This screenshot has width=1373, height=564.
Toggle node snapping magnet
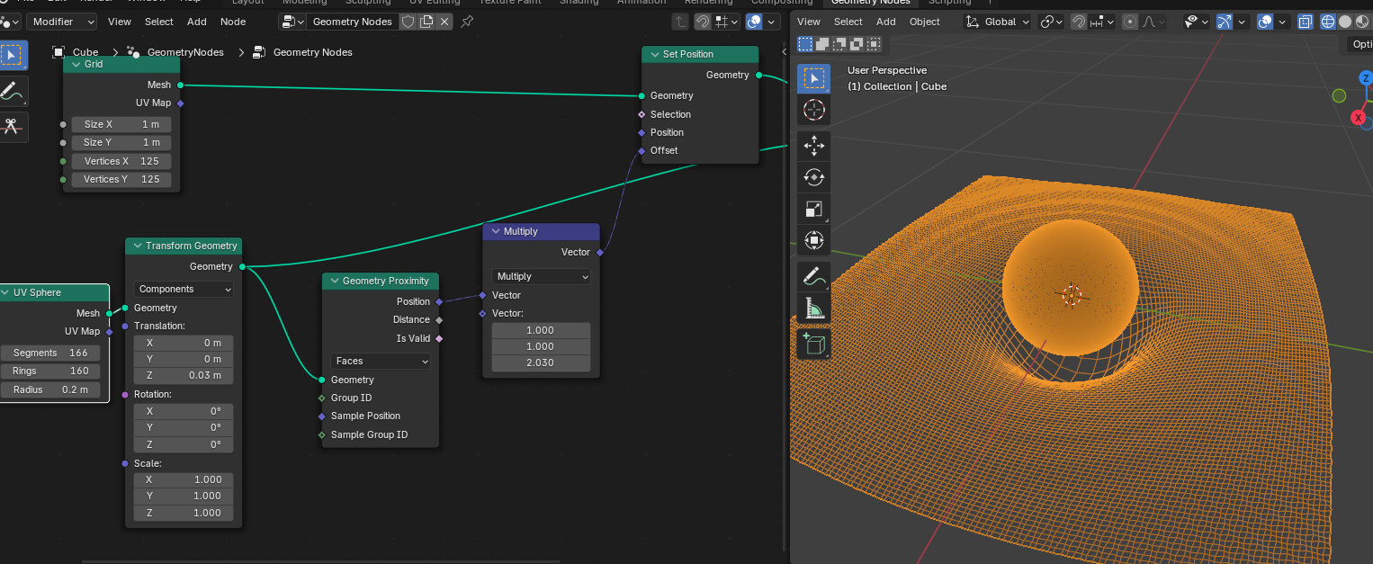[703, 22]
